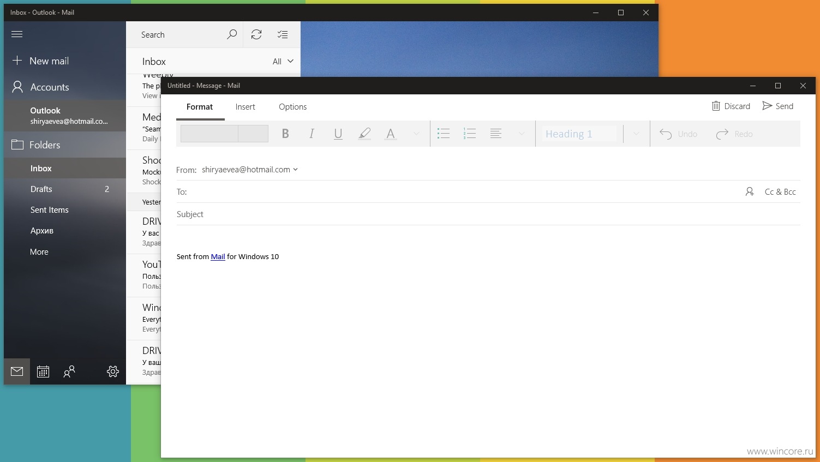This screenshot has height=462, width=820.
Task: Expand the All filter dropdown
Action: point(283,62)
